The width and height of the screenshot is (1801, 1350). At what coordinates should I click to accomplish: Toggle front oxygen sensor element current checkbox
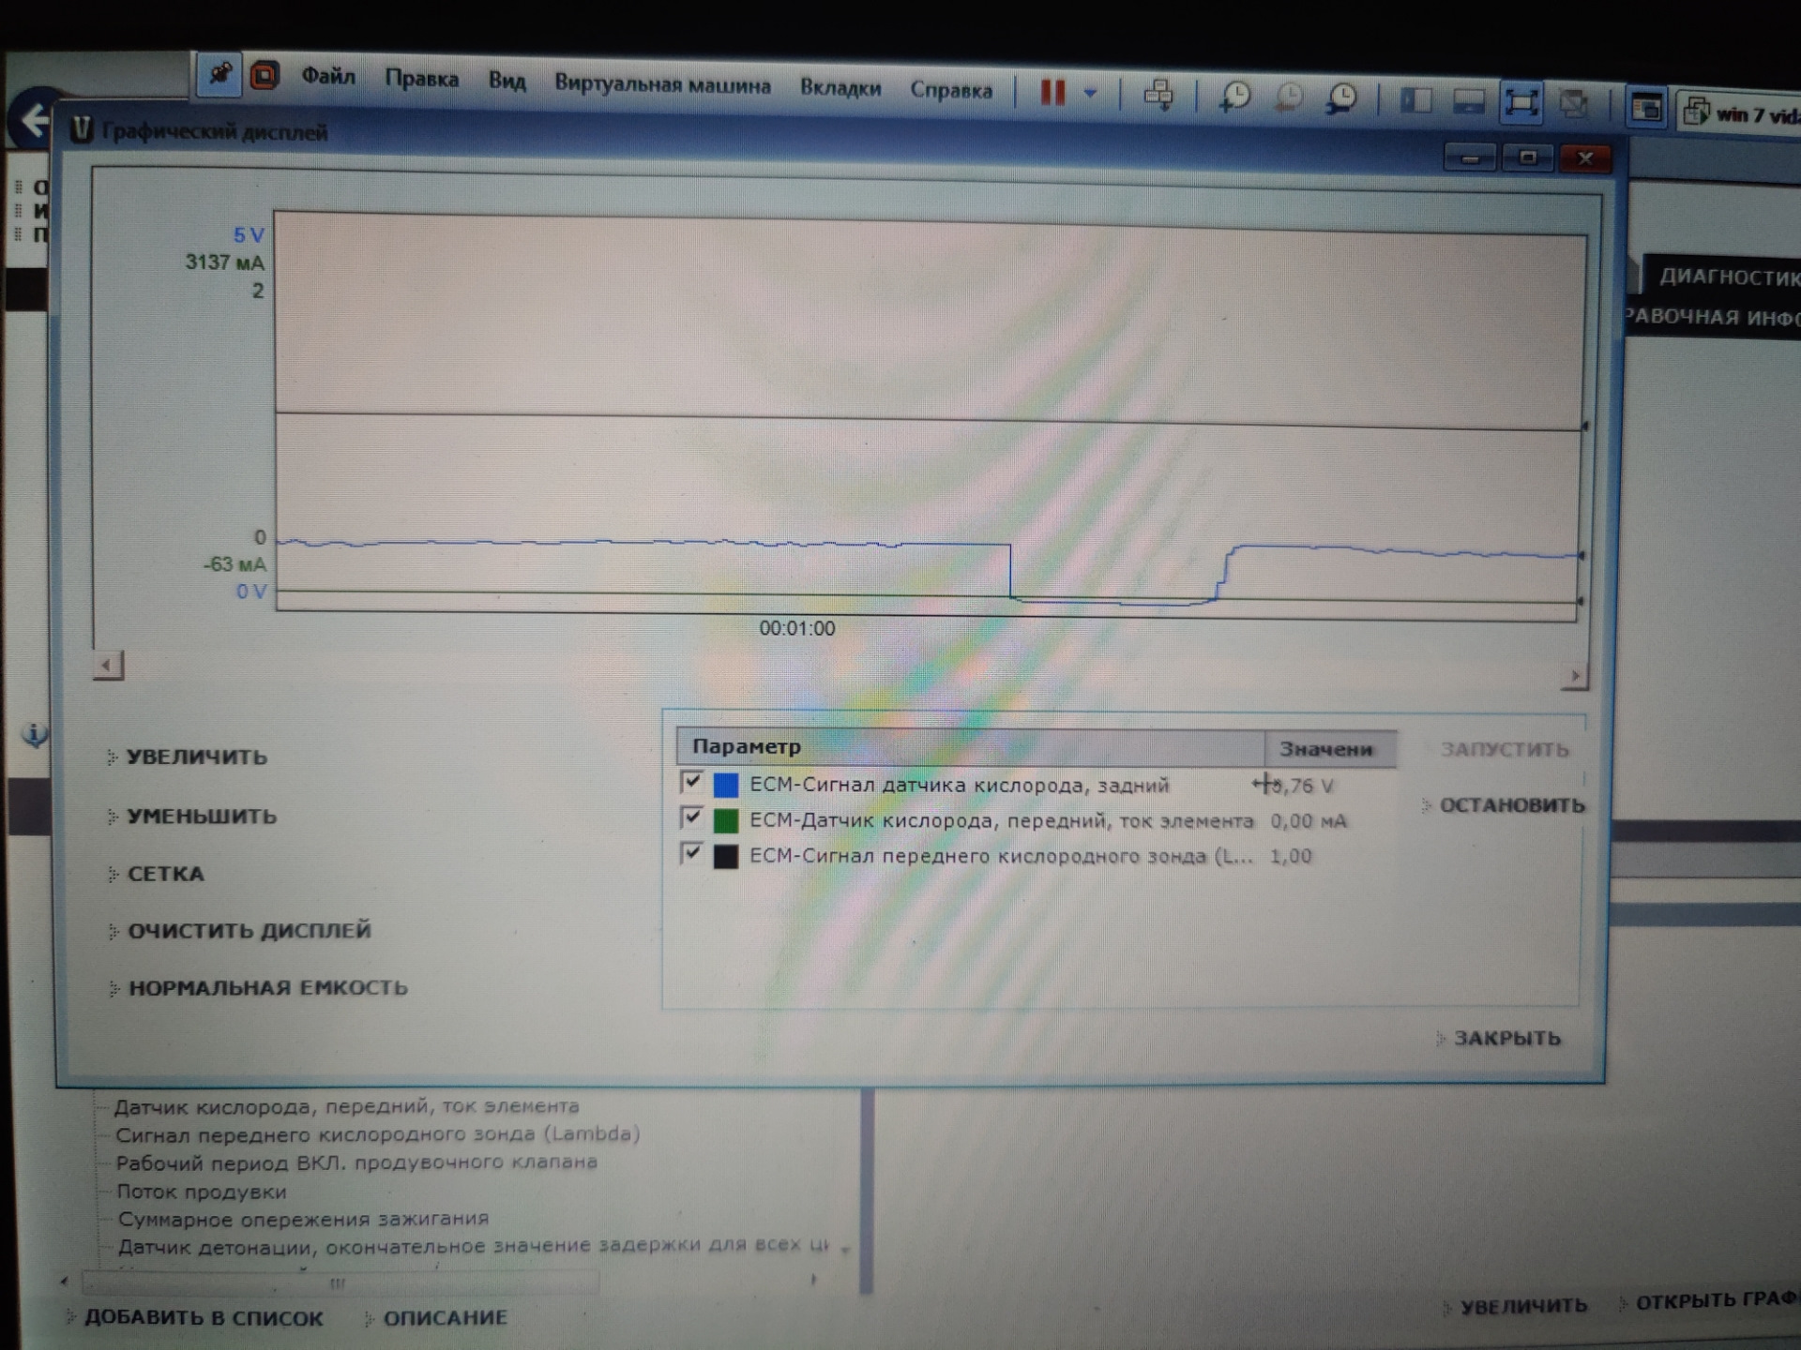point(692,817)
